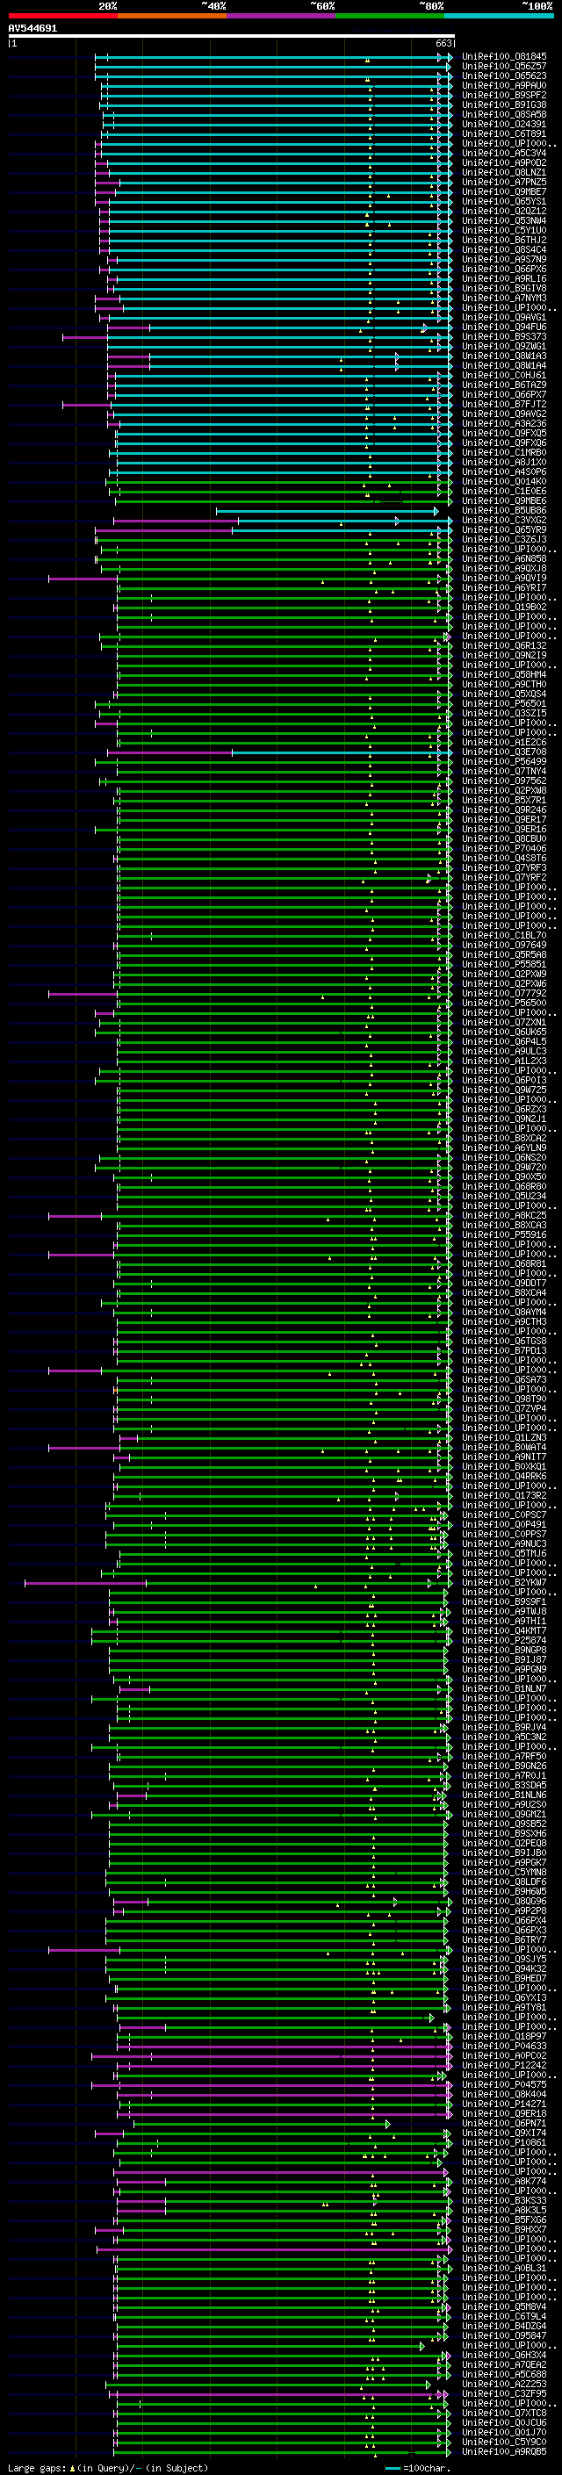Viewport: 562px width, 2475px height.
Task: Click the white query sequence bar
Action: tap(232, 35)
